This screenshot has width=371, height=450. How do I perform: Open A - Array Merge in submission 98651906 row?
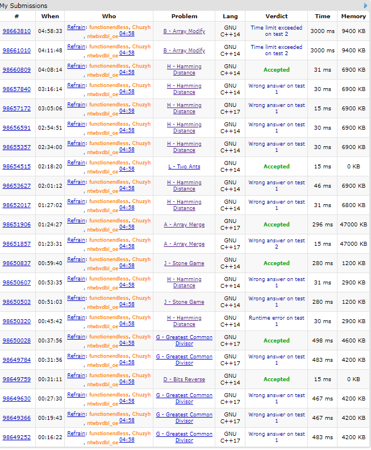point(184,224)
